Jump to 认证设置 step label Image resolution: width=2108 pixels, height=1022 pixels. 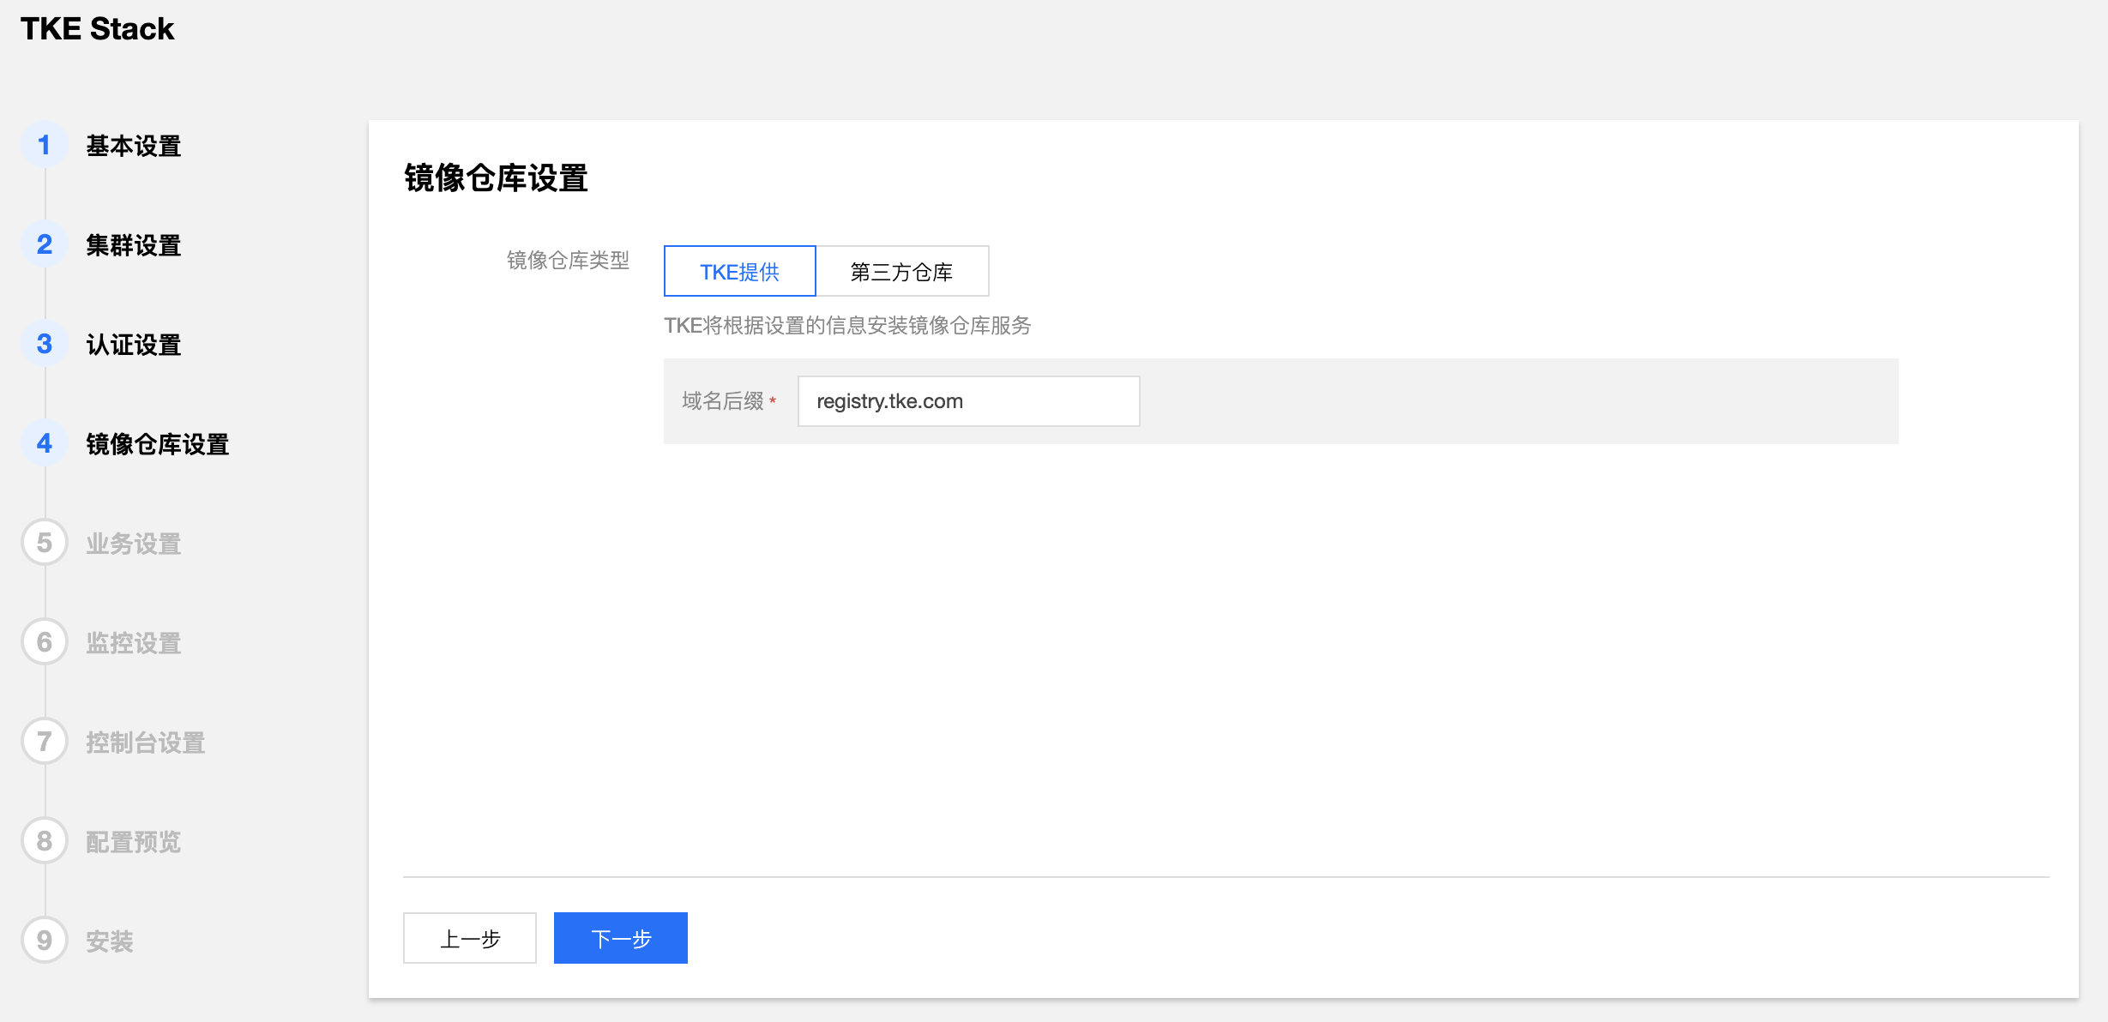click(x=134, y=346)
